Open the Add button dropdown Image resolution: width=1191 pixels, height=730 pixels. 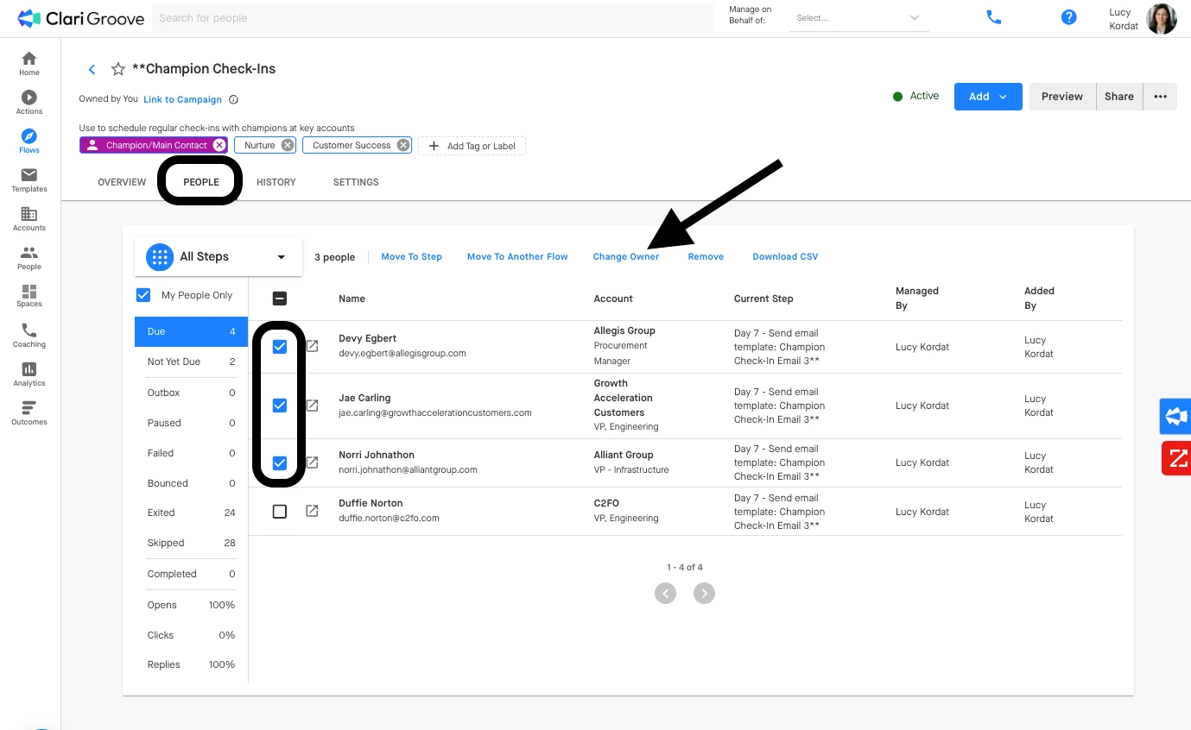coord(988,97)
